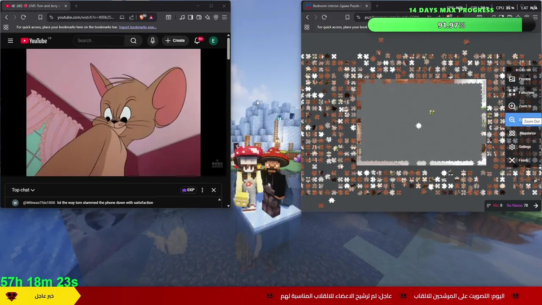Viewport: 542px width, 305px height.
Task: Open the Brave playlist music note icon
Action: tap(182, 17)
